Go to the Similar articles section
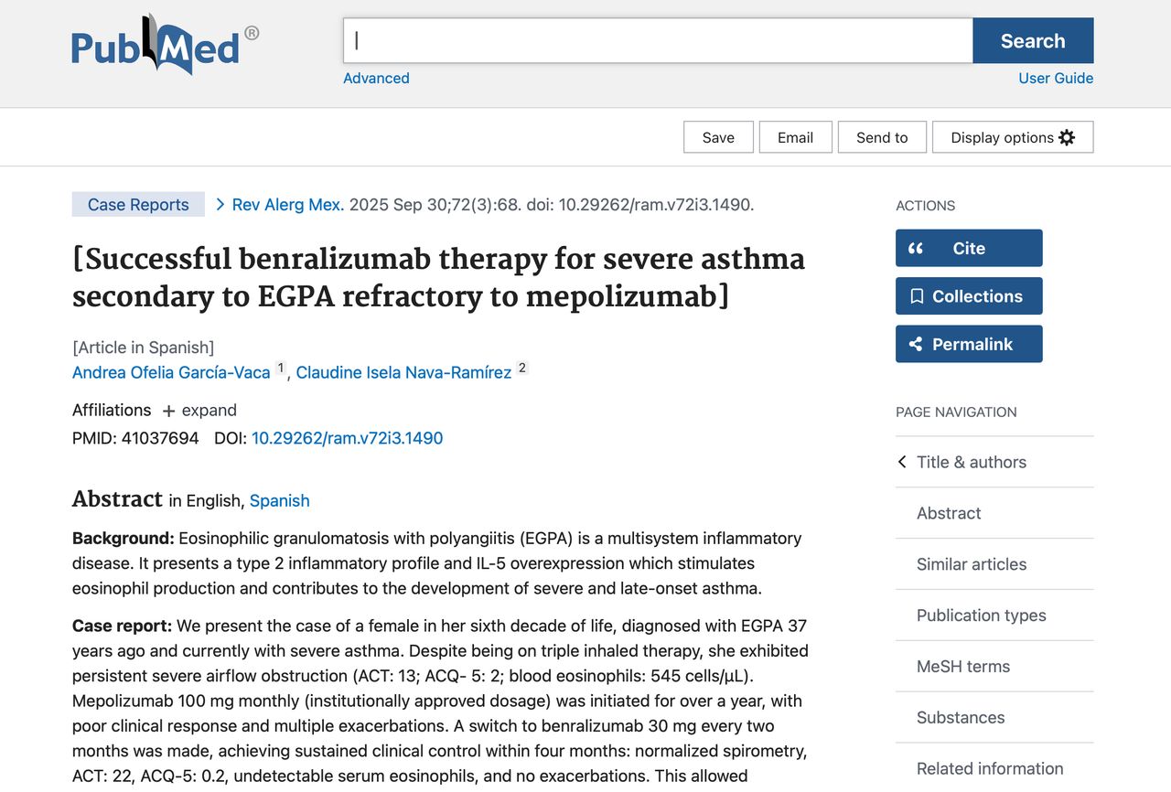Image resolution: width=1171 pixels, height=792 pixels. pos(972,564)
